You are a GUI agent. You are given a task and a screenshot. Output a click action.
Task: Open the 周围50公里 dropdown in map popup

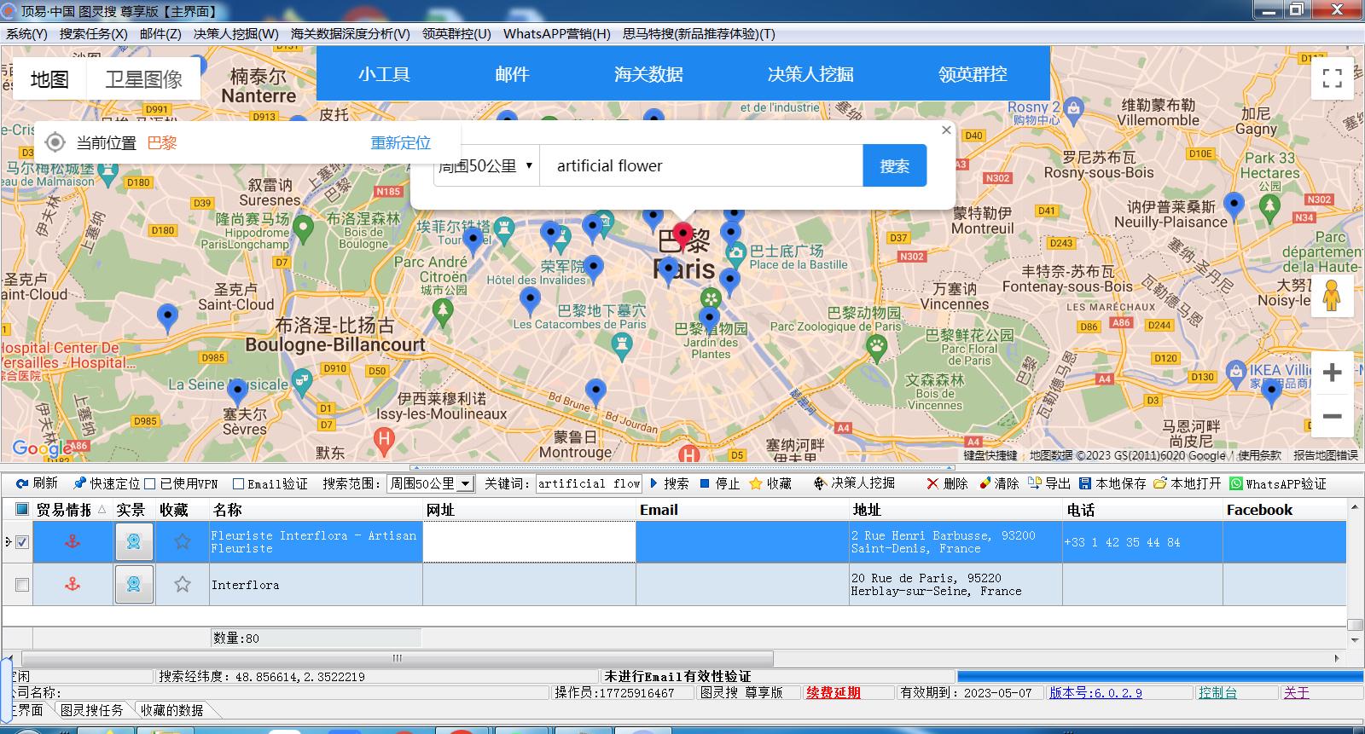click(x=486, y=165)
